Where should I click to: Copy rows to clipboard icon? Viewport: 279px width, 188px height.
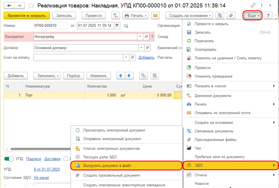143,76
